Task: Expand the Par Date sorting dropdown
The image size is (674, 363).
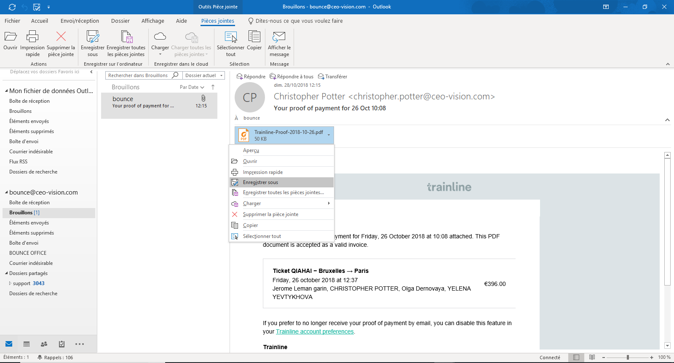Action: tap(192, 87)
